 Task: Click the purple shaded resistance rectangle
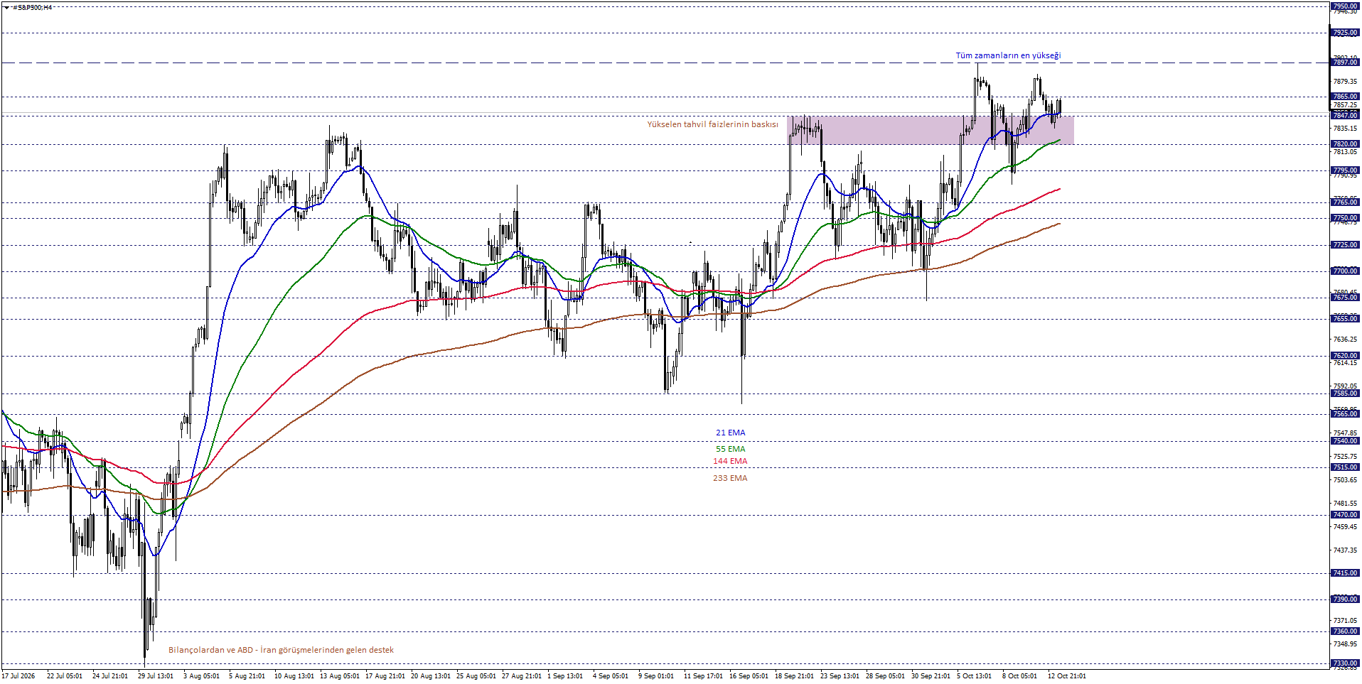pyautogui.click(x=931, y=130)
